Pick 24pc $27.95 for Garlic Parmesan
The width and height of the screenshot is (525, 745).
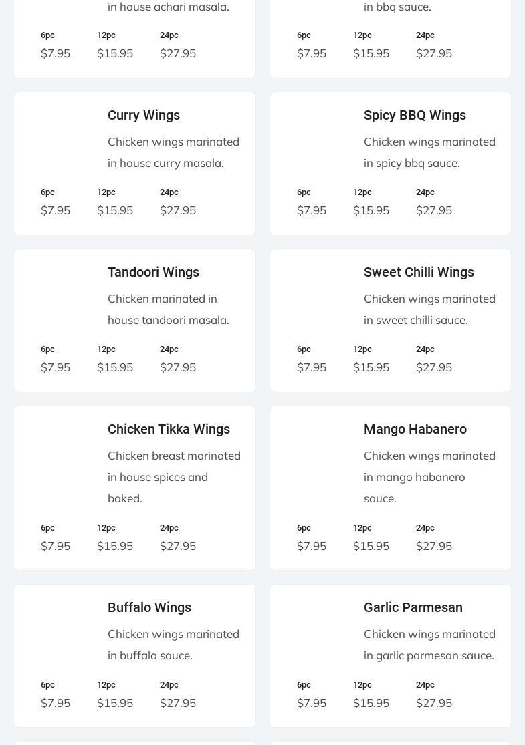click(x=434, y=695)
